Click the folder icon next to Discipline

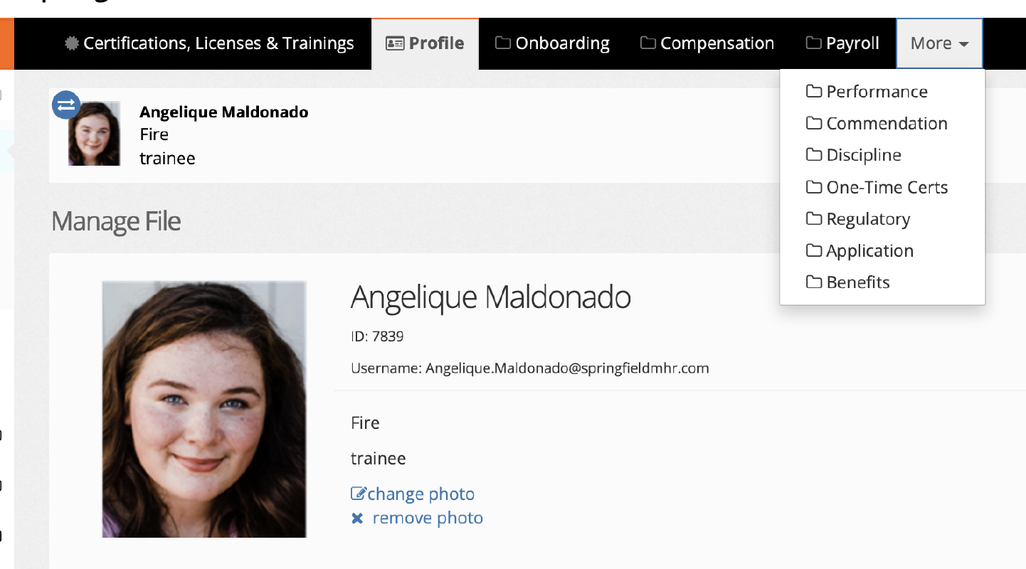tap(814, 154)
